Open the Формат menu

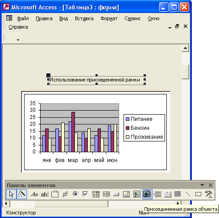[109, 18]
